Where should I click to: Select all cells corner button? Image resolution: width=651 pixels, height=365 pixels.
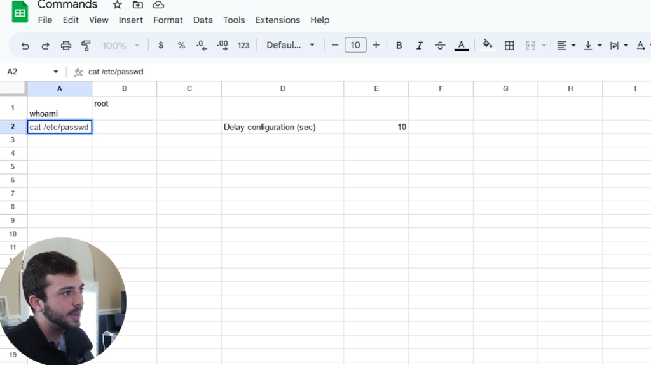coord(13,88)
